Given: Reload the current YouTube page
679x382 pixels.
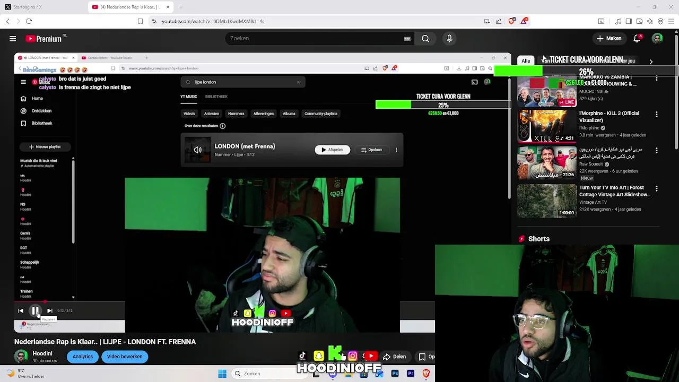Looking at the screenshot, I should pyautogui.click(x=29, y=21).
